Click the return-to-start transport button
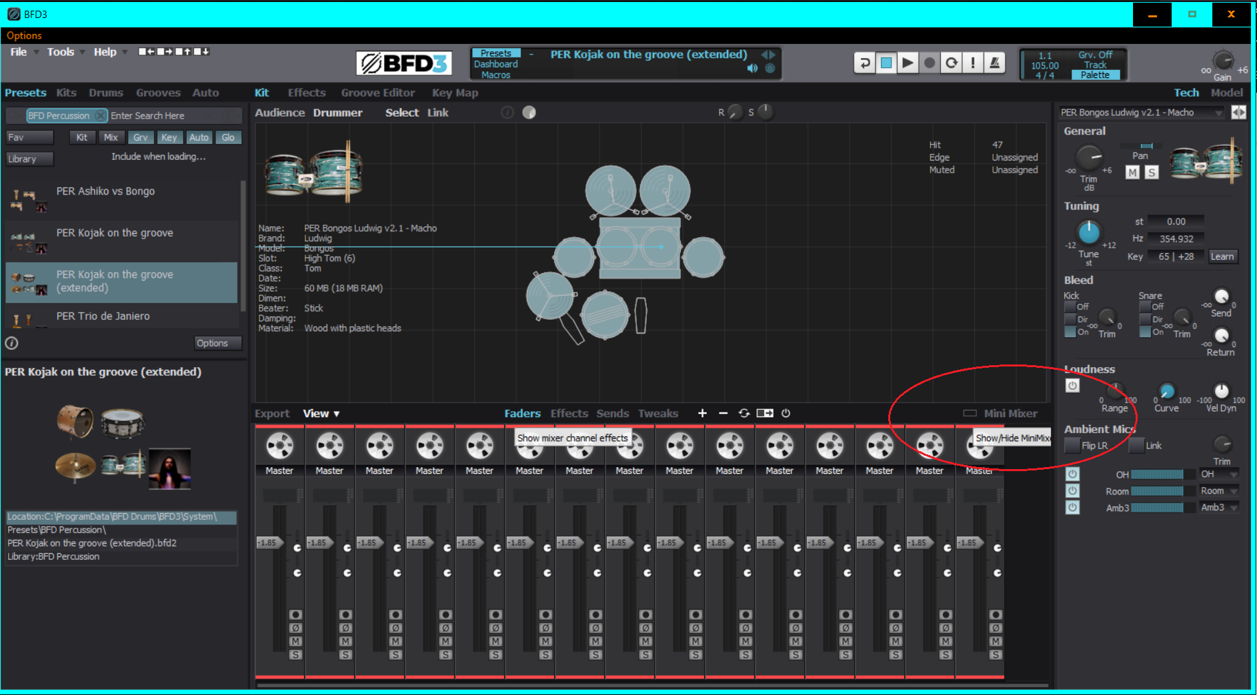The image size is (1257, 695). pos(864,63)
